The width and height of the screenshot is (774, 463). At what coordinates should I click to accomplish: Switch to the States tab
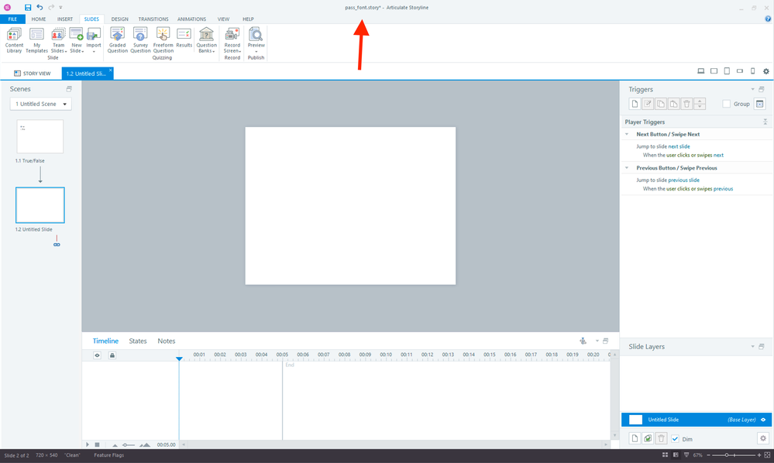pyautogui.click(x=138, y=341)
